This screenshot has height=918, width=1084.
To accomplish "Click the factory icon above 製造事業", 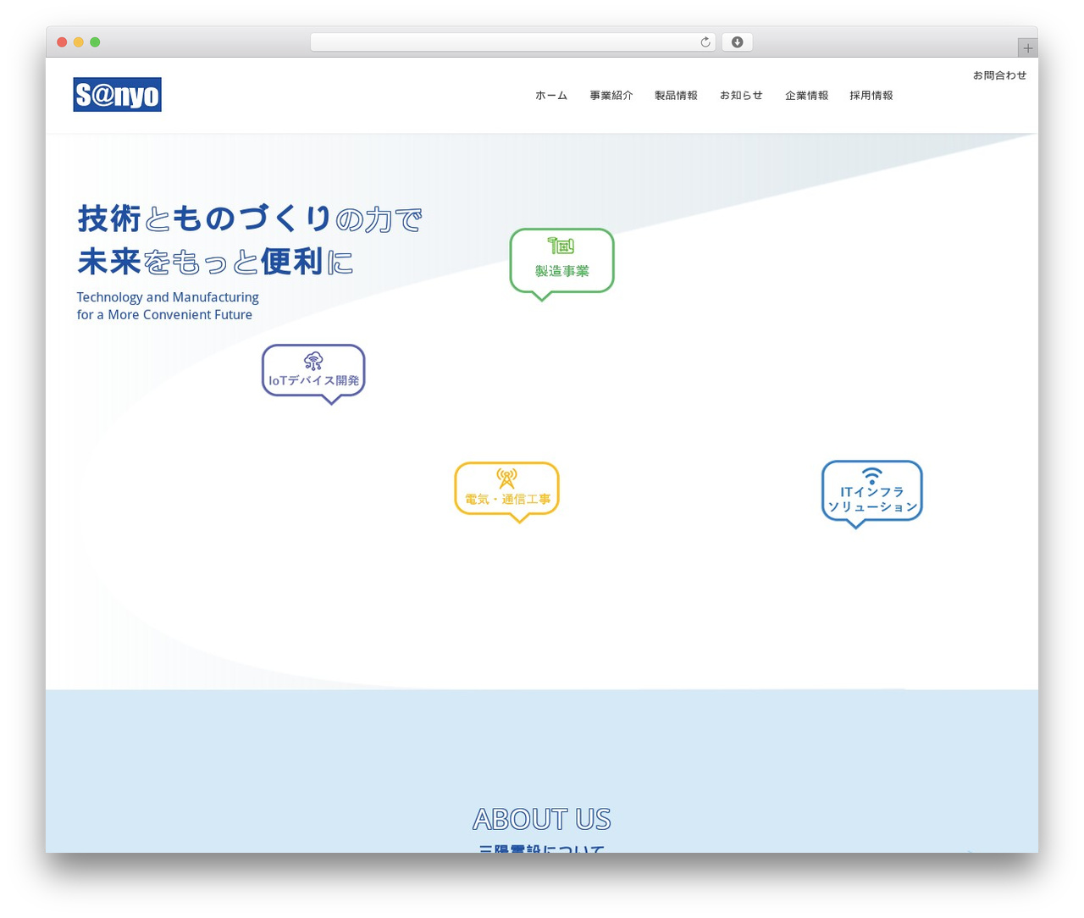I will [561, 246].
